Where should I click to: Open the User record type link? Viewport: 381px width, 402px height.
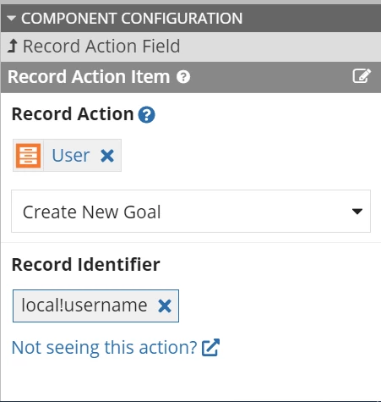coord(71,156)
